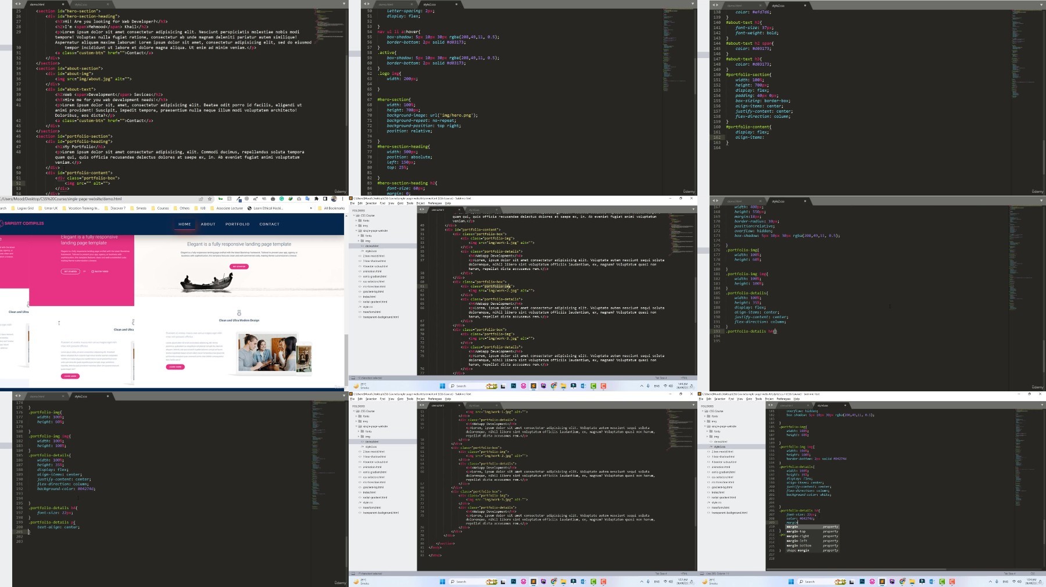The image size is (1046, 587).
Task: Collapse single-page-website folder in margin-autocomplete window sidebar
Action: point(705,426)
